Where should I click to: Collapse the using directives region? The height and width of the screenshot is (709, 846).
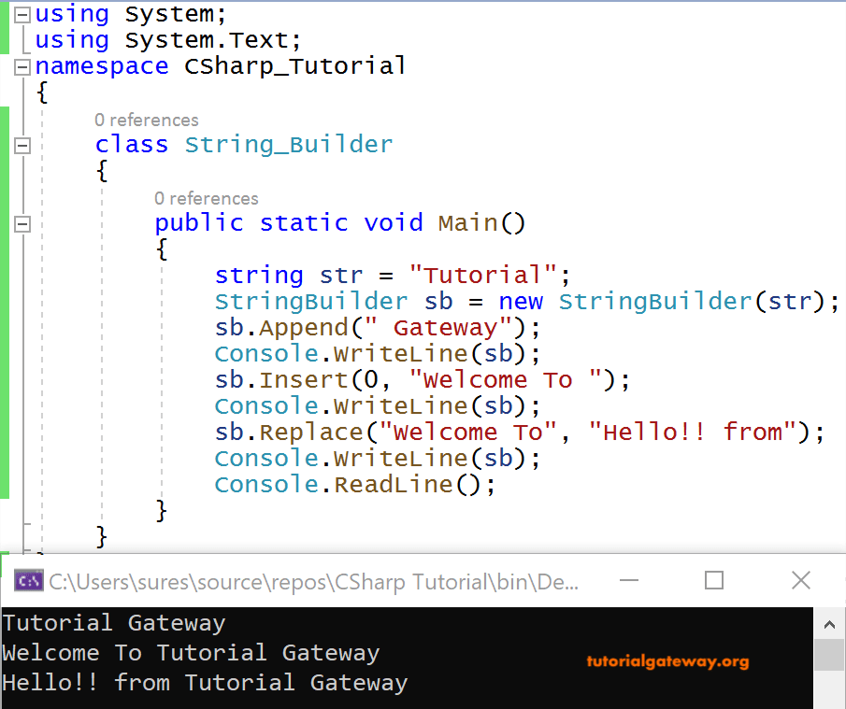(22, 14)
